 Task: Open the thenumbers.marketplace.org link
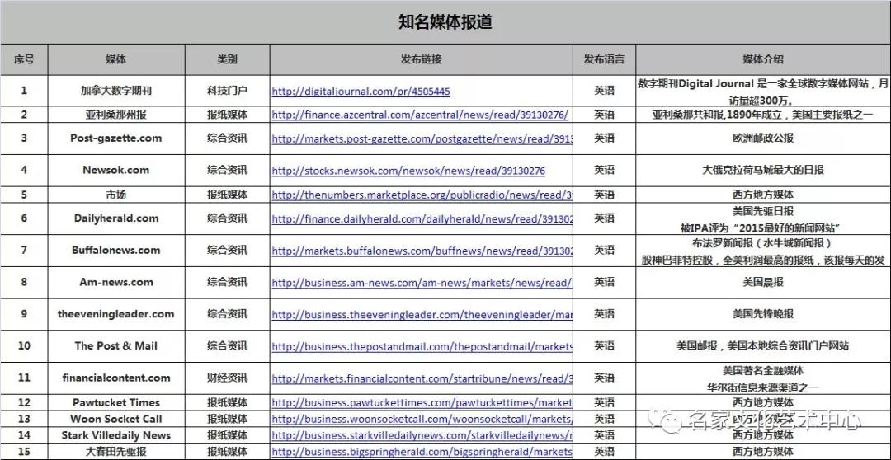[422, 195]
